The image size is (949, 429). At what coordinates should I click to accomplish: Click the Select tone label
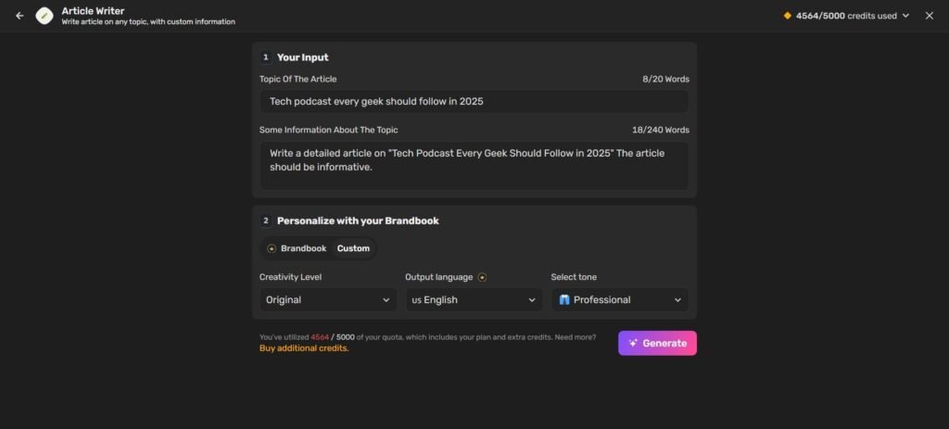point(574,277)
